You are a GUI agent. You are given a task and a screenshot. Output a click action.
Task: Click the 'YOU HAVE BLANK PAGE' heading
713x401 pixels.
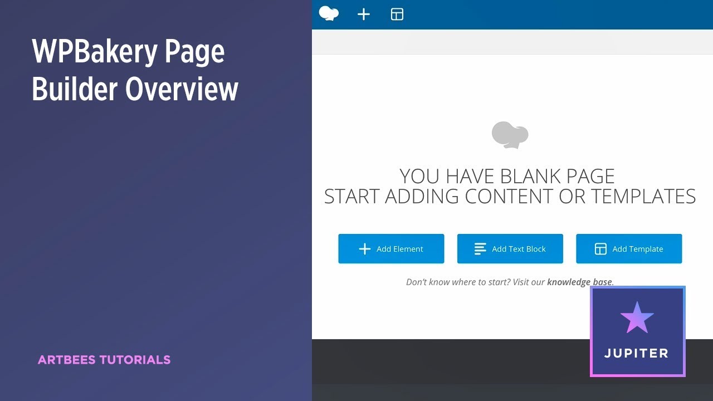(507, 176)
